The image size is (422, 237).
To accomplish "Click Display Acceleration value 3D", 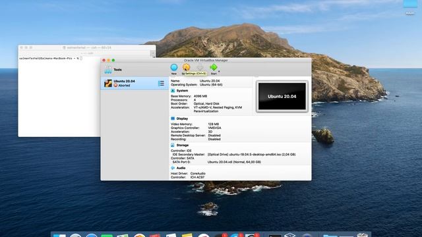I will 210,132.
